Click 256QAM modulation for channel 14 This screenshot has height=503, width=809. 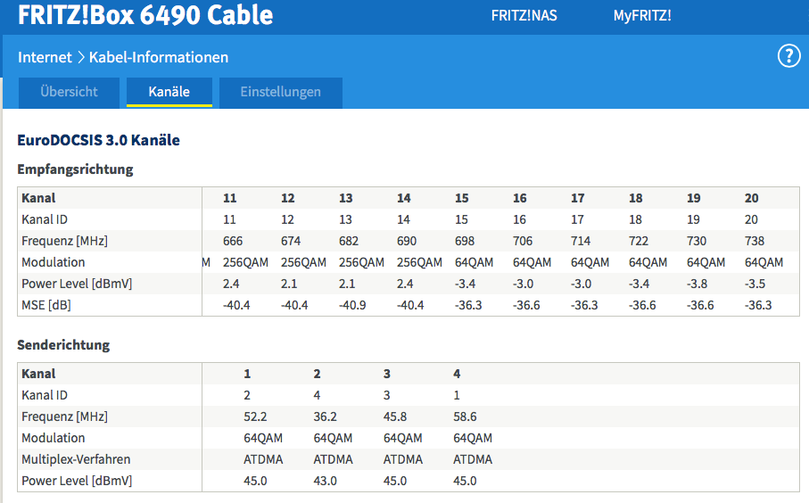419,262
